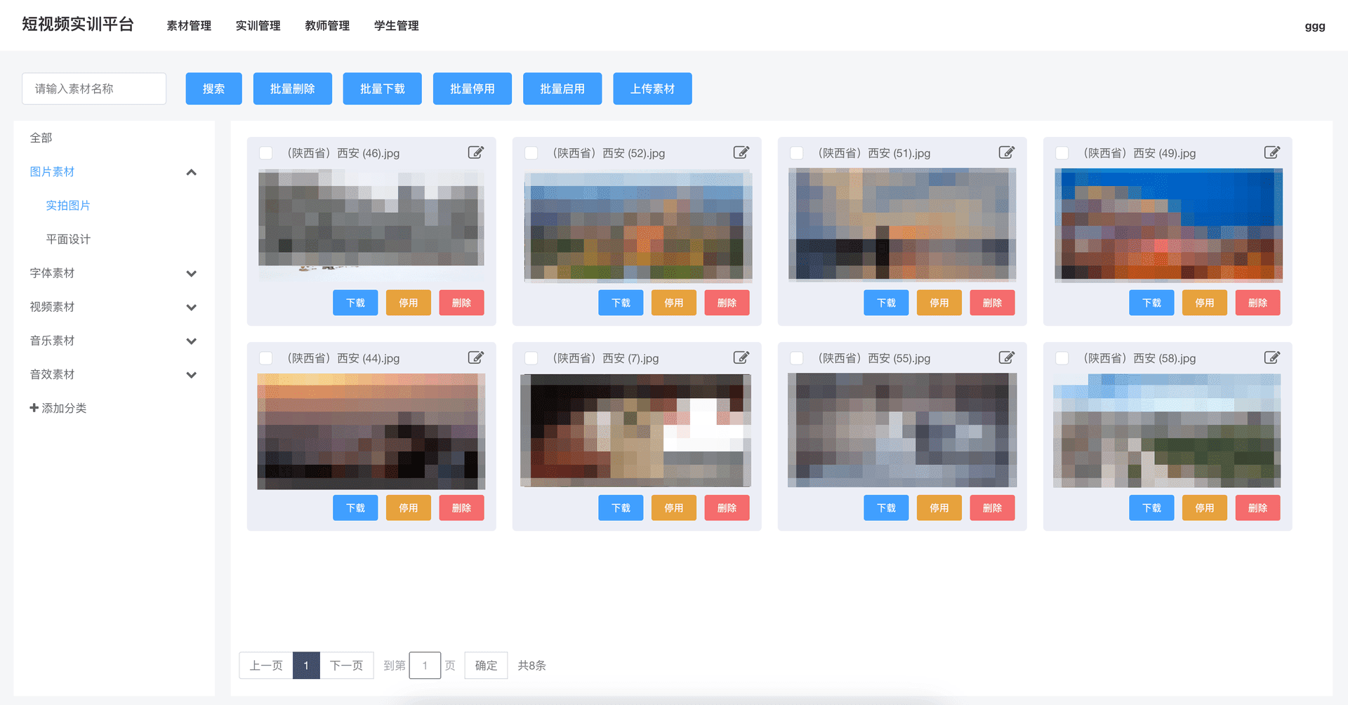The image size is (1348, 705).
Task: Click edit icon for 西安 (49).jpg
Action: point(1271,152)
